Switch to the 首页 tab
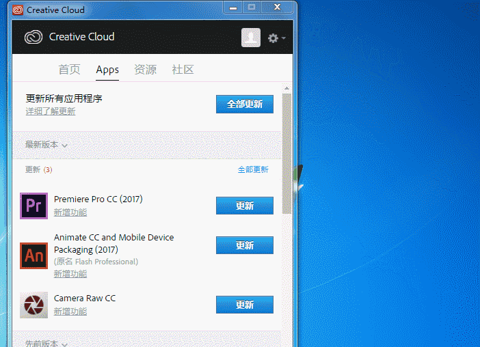This screenshot has height=347, width=480. point(70,70)
